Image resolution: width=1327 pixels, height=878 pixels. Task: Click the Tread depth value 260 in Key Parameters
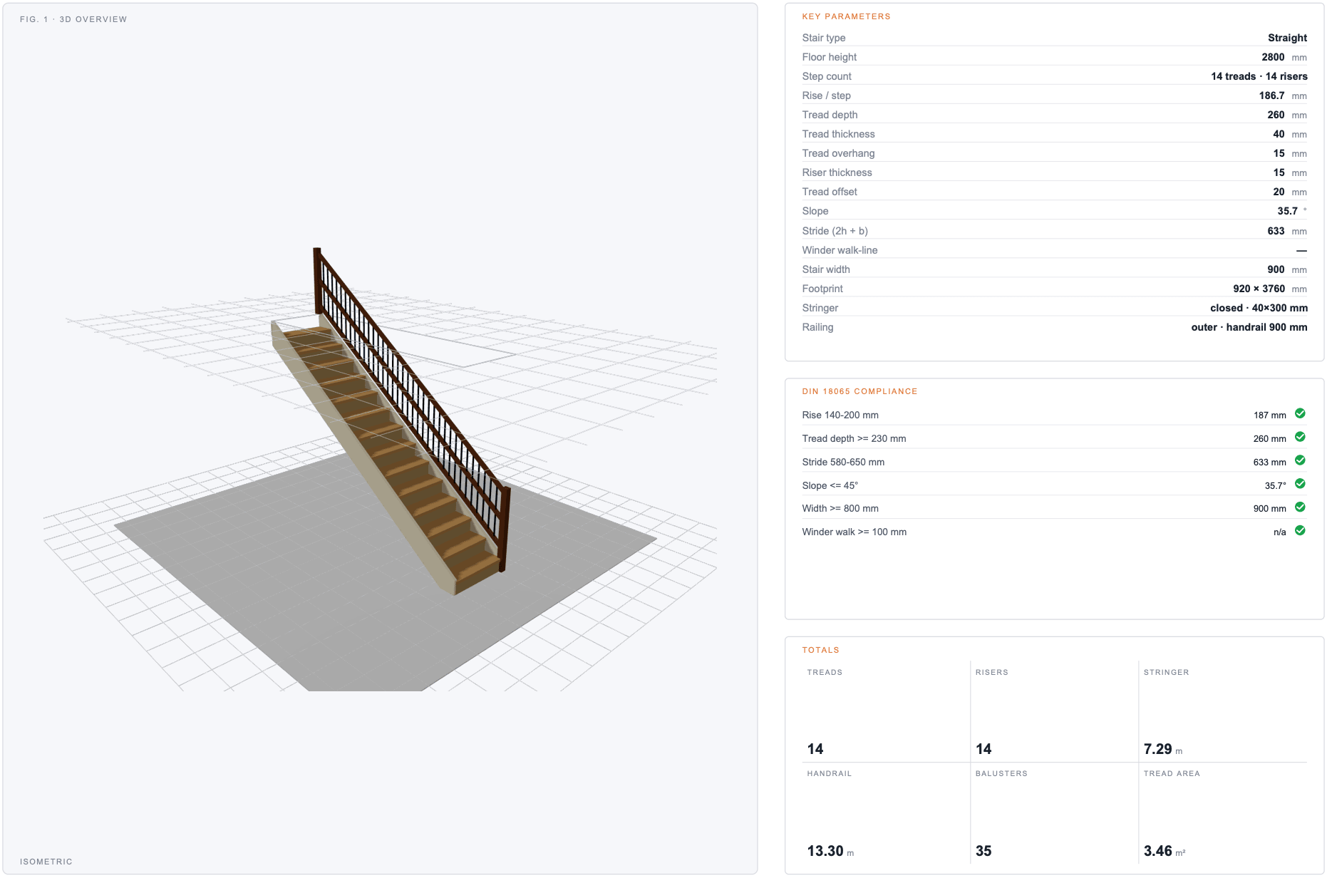tap(1276, 115)
